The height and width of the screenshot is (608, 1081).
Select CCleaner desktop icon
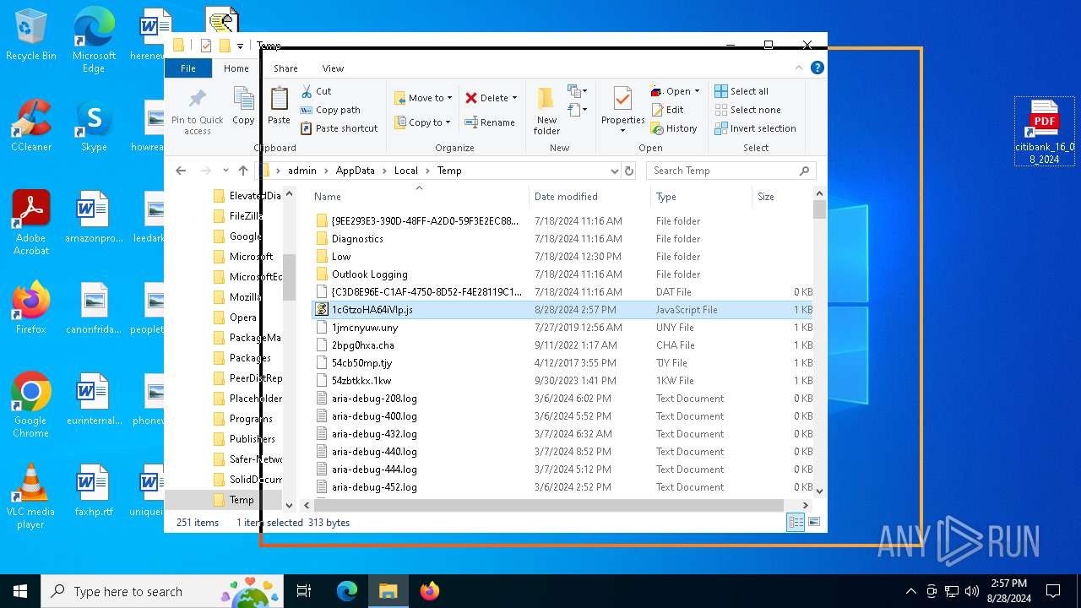[x=31, y=125]
